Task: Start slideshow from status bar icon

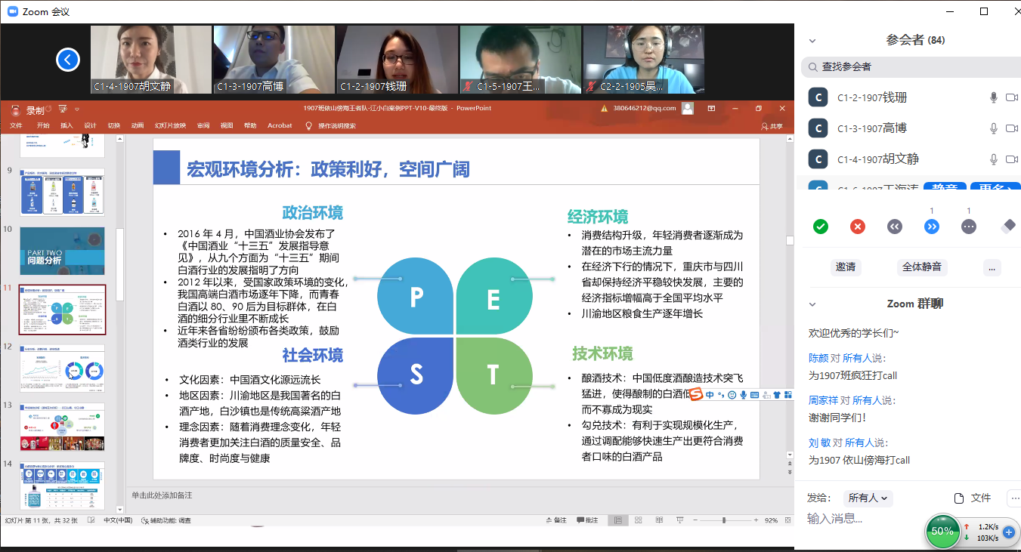Action: pyautogui.click(x=681, y=520)
